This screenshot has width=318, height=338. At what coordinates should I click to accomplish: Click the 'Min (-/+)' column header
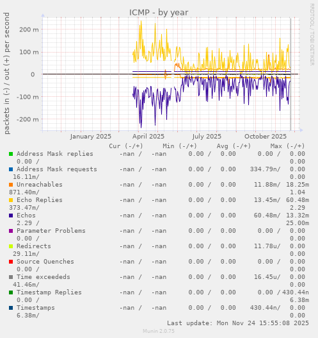(x=180, y=146)
